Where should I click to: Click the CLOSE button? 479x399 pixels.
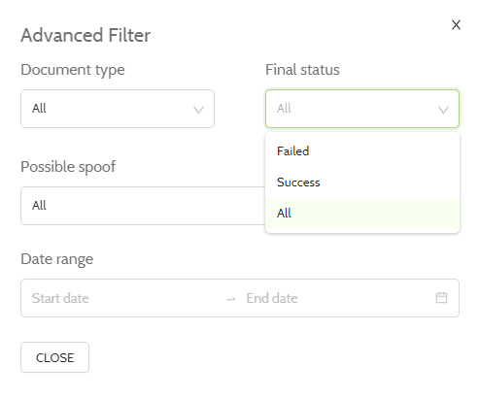tap(54, 357)
